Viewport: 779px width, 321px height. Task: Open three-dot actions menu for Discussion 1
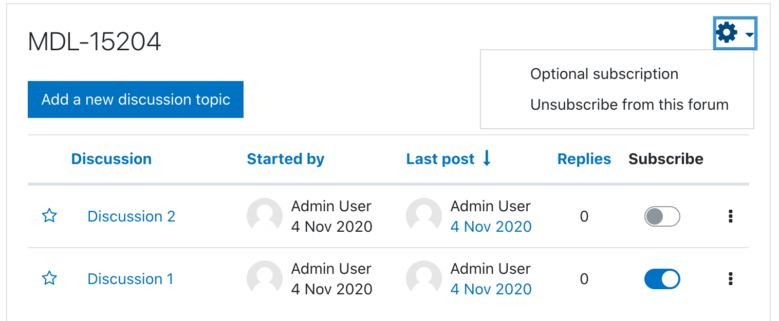click(x=730, y=279)
